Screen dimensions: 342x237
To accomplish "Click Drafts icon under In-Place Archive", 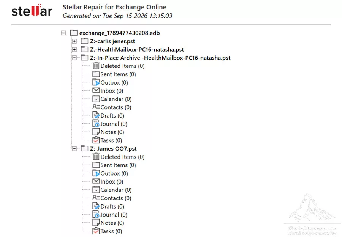I will (x=96, y=115).
